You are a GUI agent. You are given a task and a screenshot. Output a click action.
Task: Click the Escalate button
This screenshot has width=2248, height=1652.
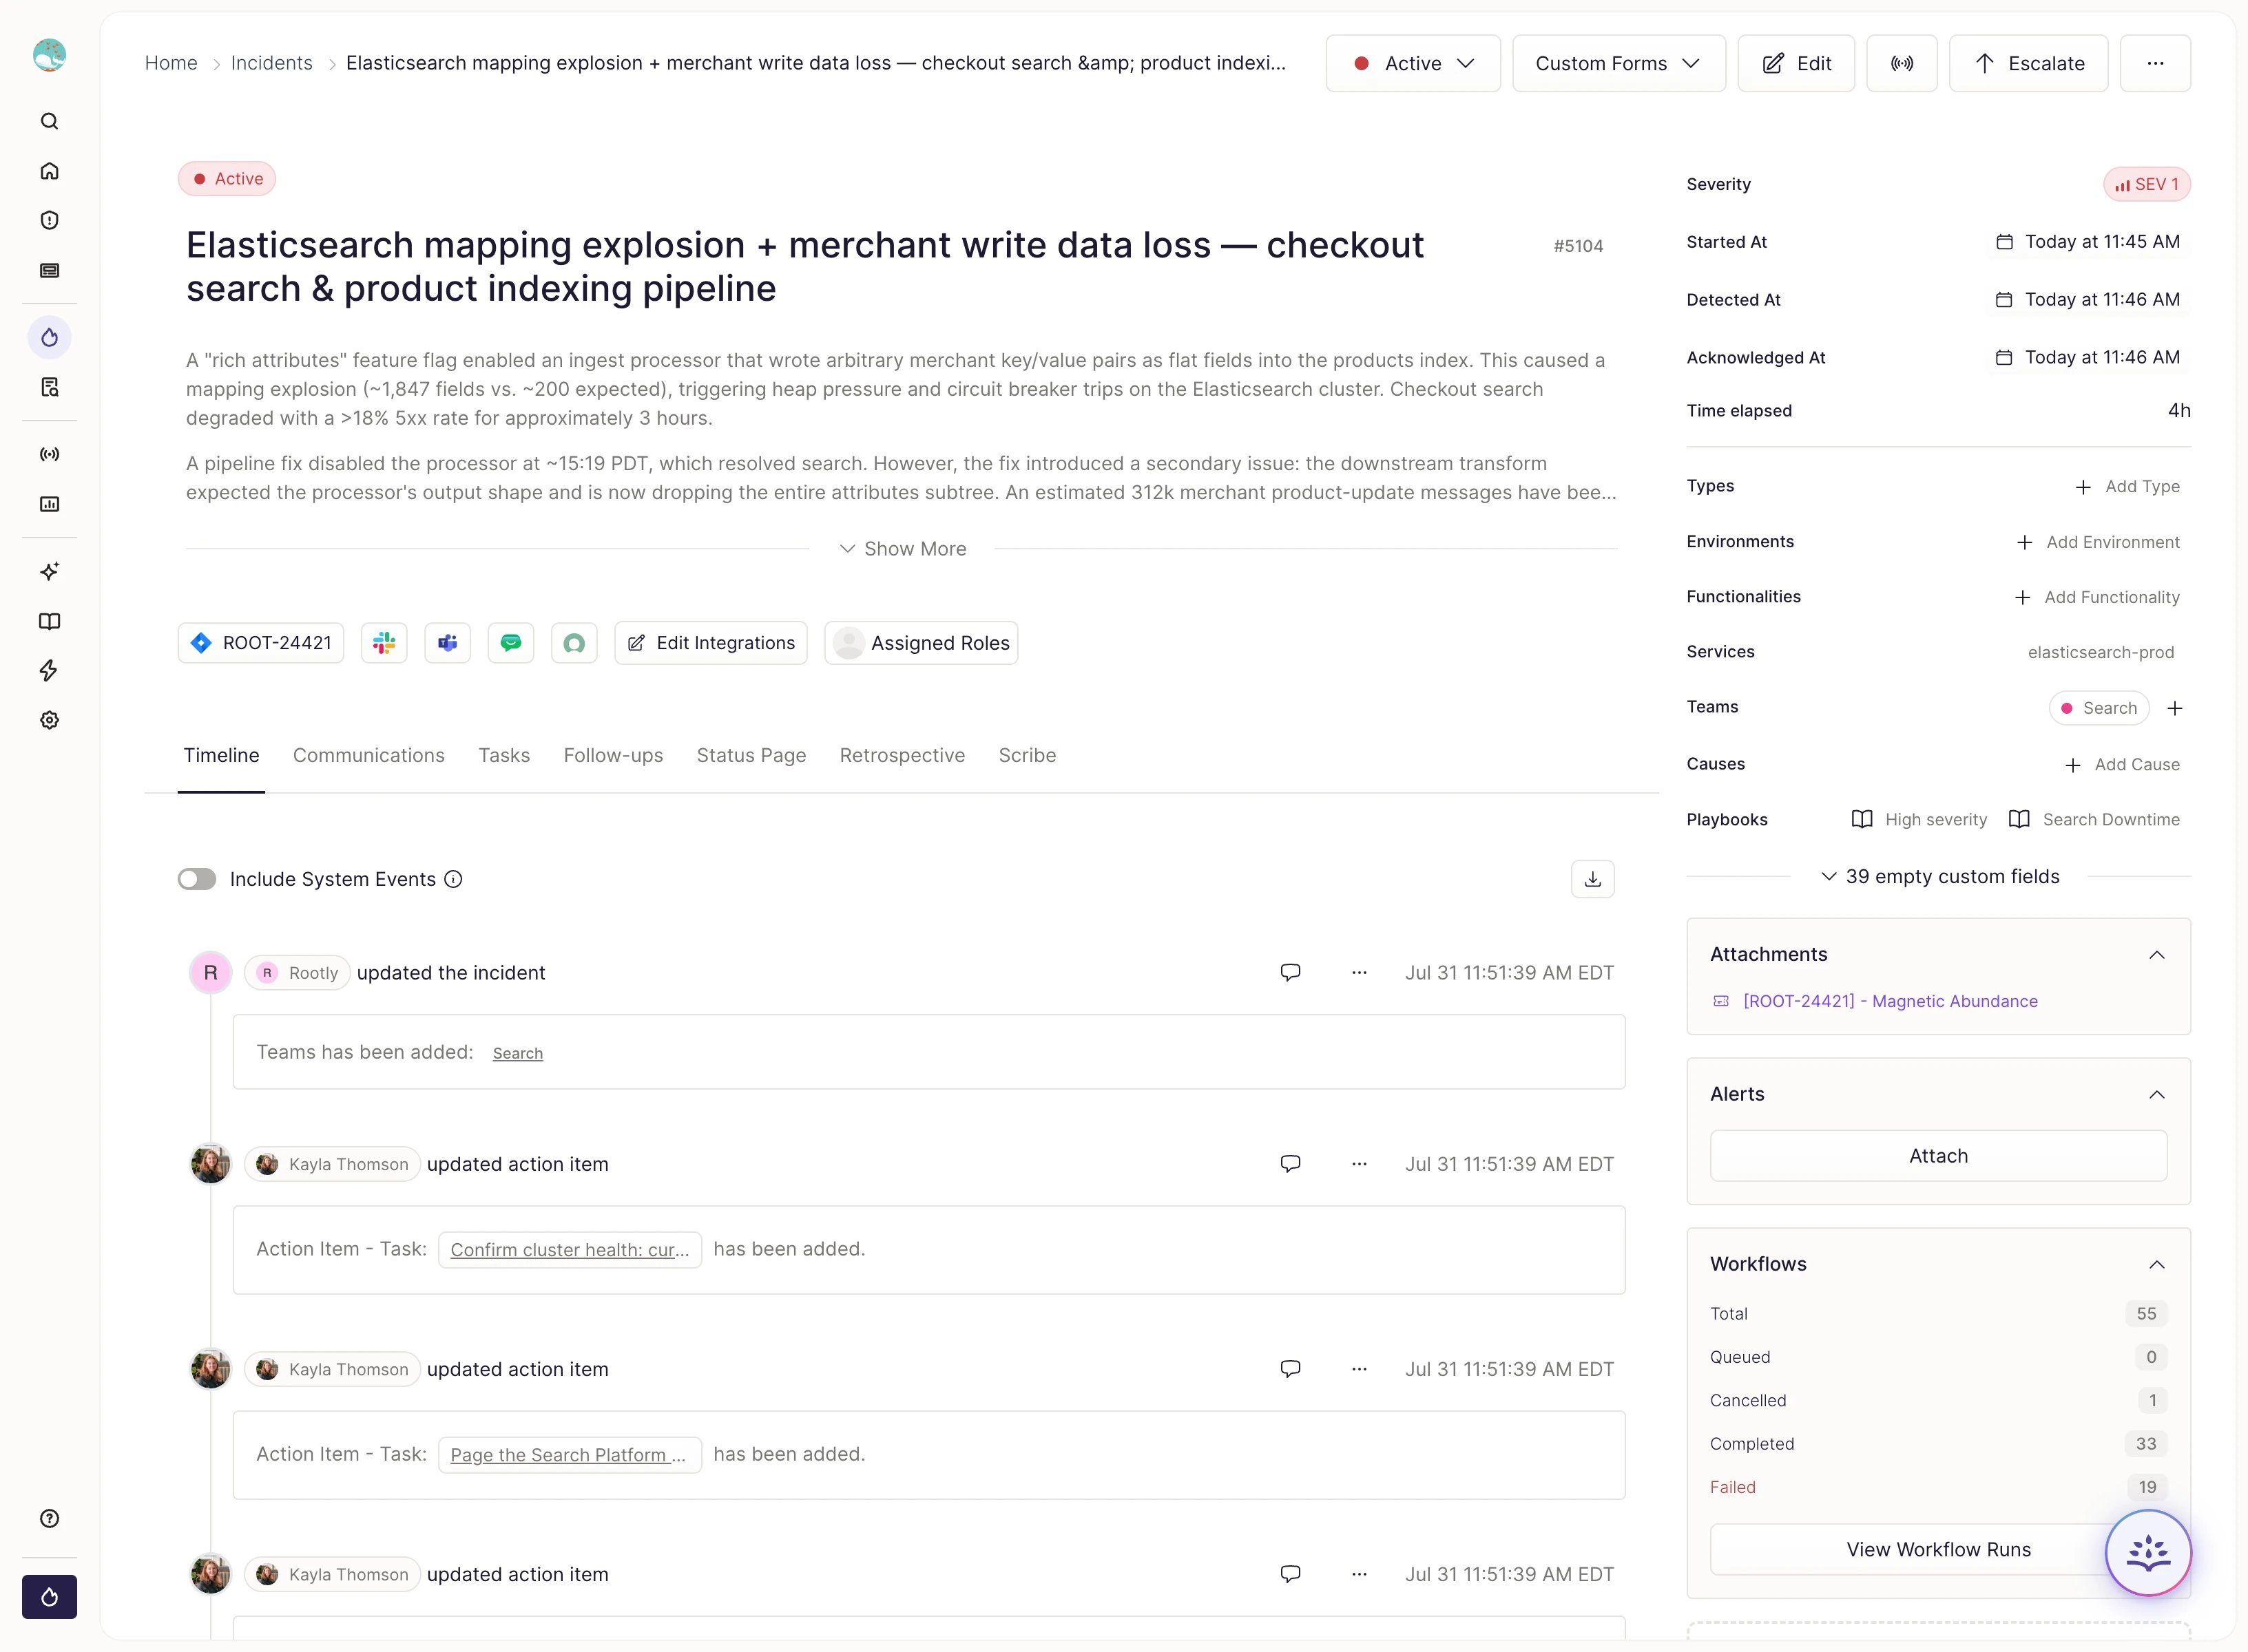tap(2029, 63)
